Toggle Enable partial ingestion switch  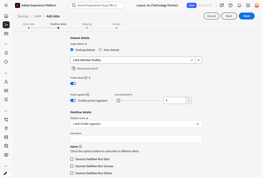click(x=73, y=100)
